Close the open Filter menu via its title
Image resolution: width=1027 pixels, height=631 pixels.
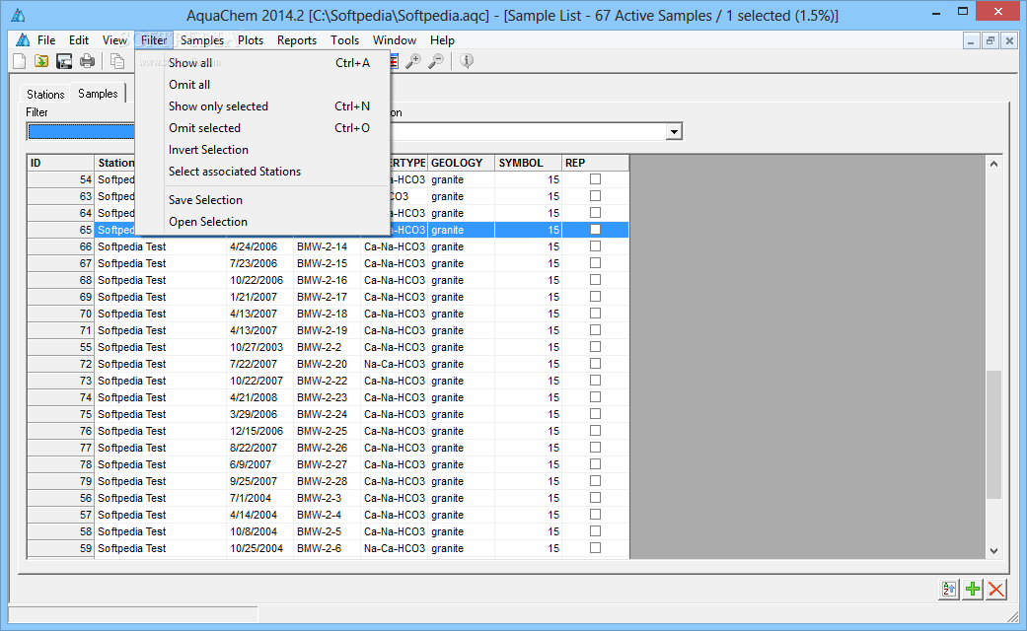154,39
